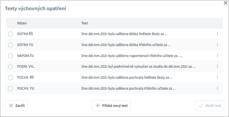Image resolution: width=229 pixels, height=117 pixels.
Task: Open three-dot menu for DŮTKA TU row
Action: coord(217,45)
